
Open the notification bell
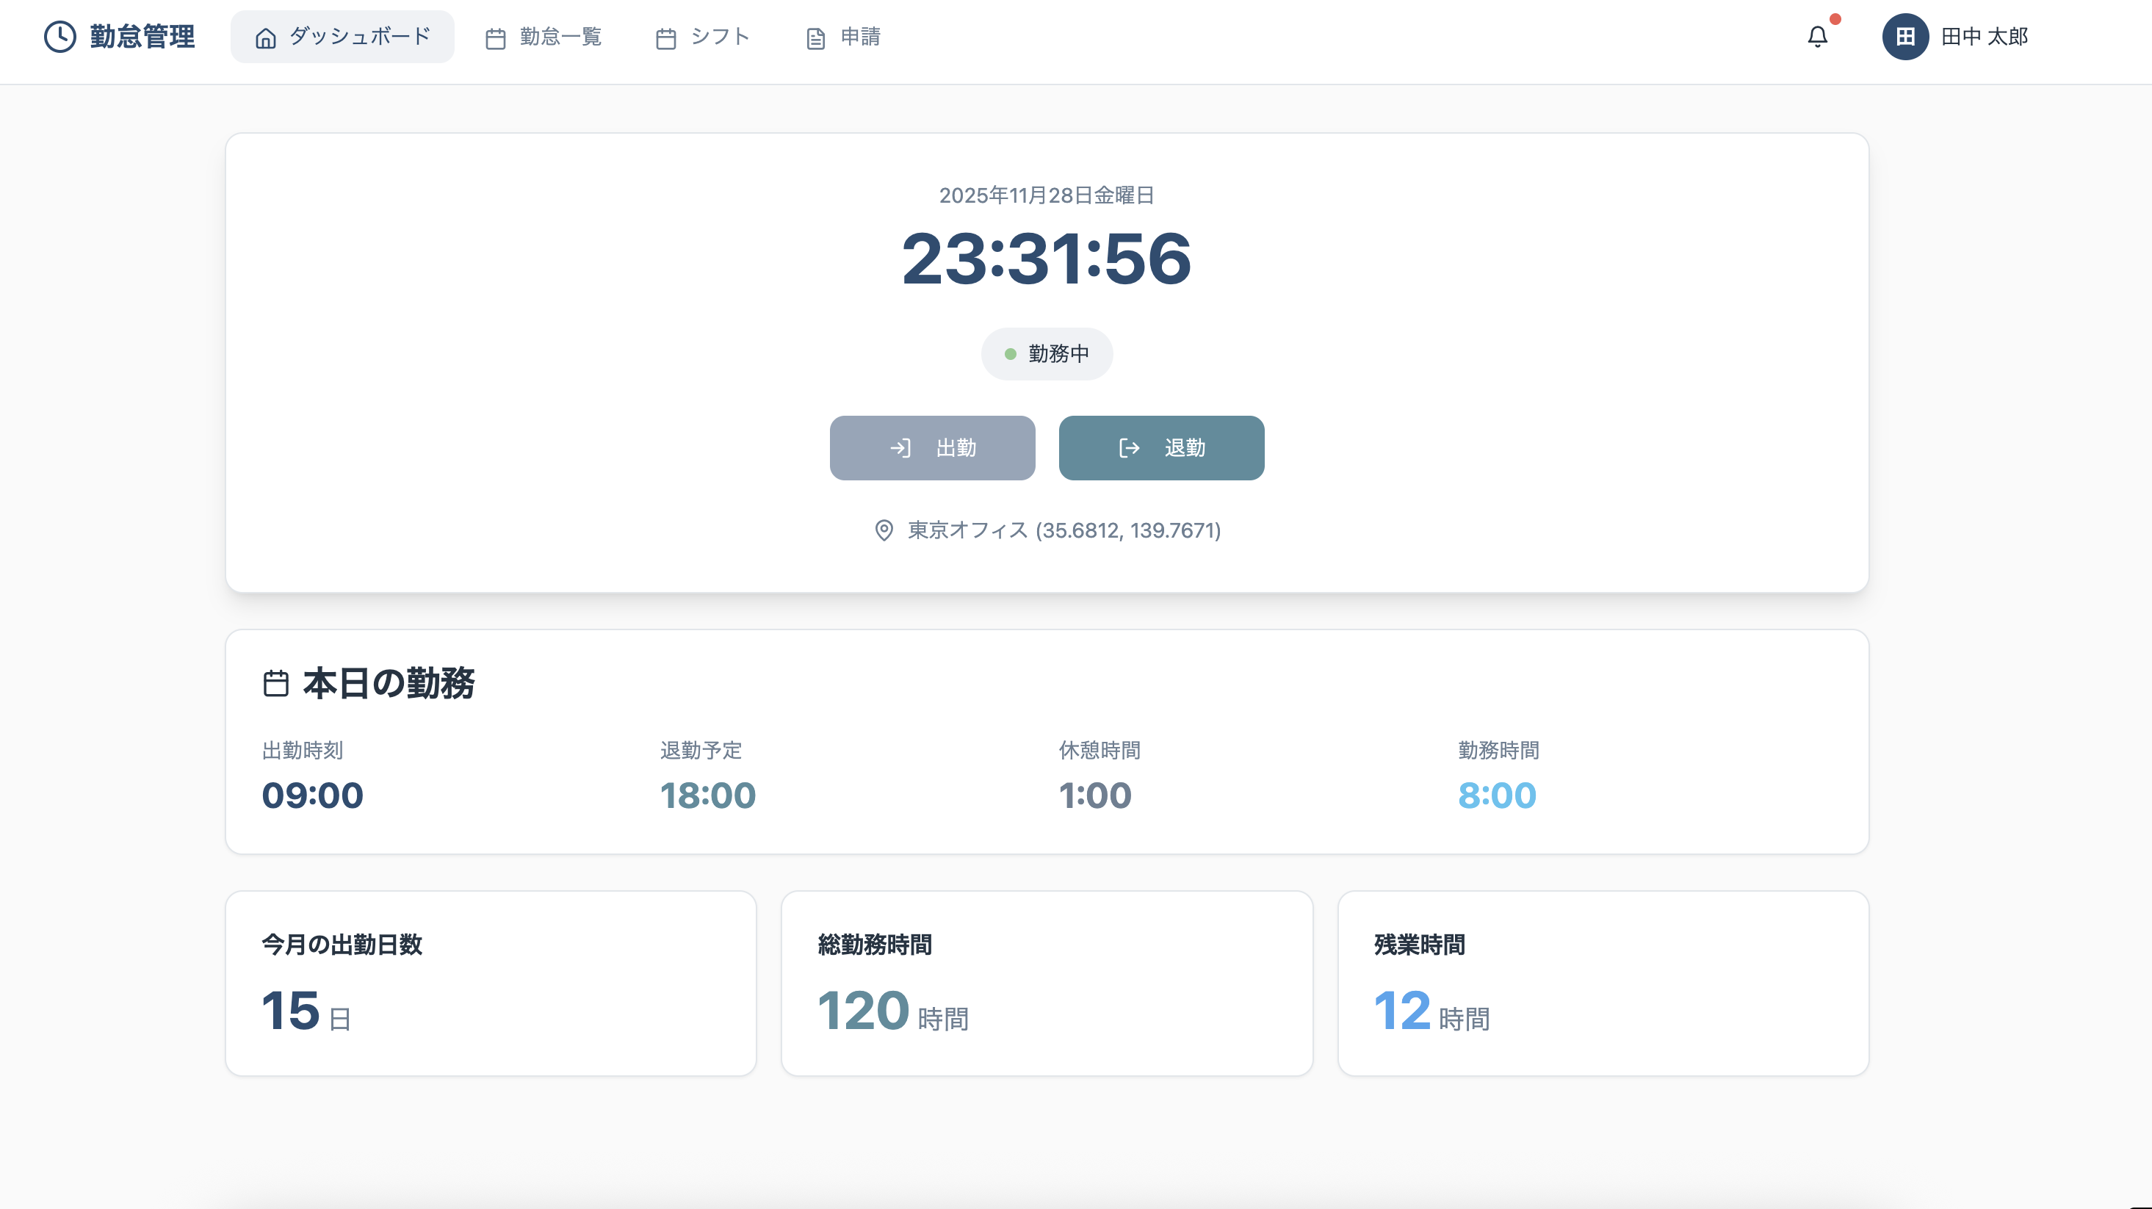pyautogui.click(x=1817, y=37)
